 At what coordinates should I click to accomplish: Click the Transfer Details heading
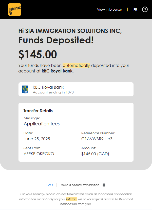[38, 111]
